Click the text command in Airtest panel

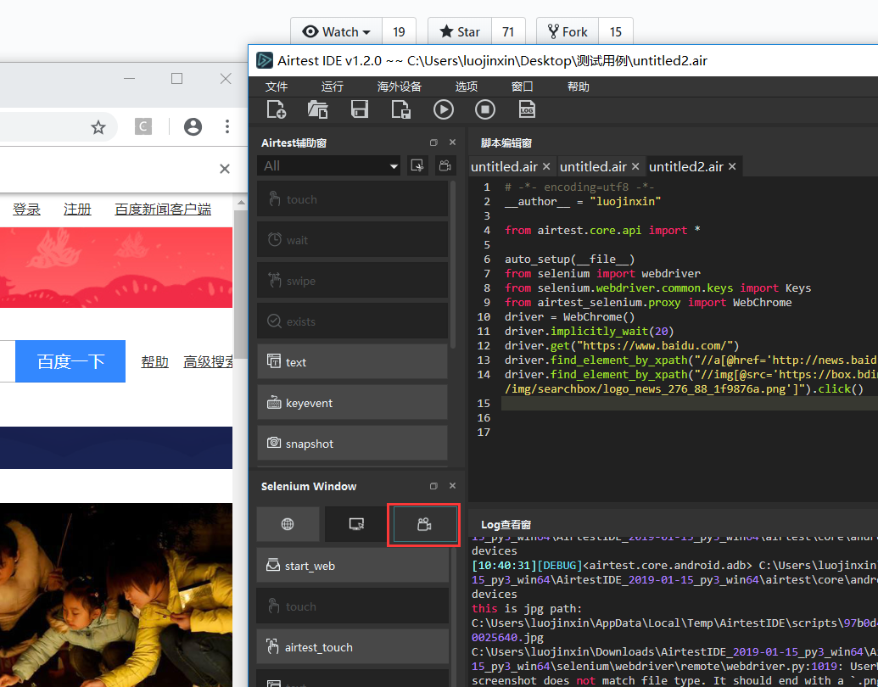(352, 362)
